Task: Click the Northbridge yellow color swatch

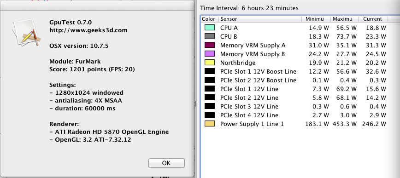Action: (209, 63)
